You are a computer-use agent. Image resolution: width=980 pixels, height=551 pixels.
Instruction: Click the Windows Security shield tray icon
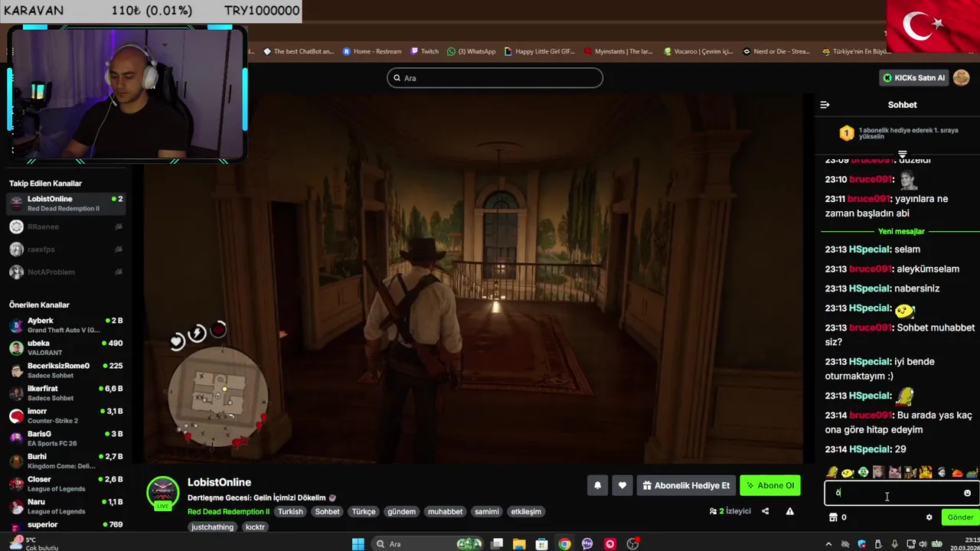click(862, 544)
